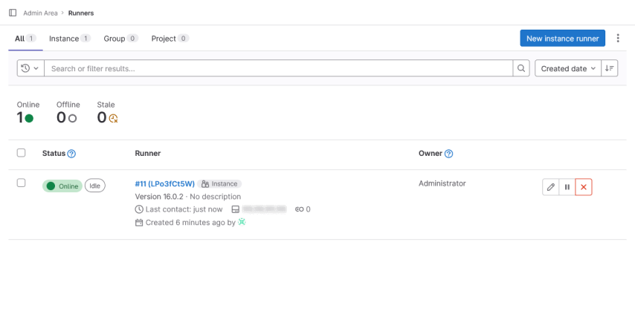The image size is (635, 317).
Task: Select the checkbox for runner #11
Action: click(x=21, y=183)
